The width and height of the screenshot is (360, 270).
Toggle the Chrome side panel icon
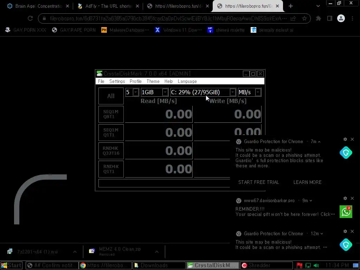(329, 18)
